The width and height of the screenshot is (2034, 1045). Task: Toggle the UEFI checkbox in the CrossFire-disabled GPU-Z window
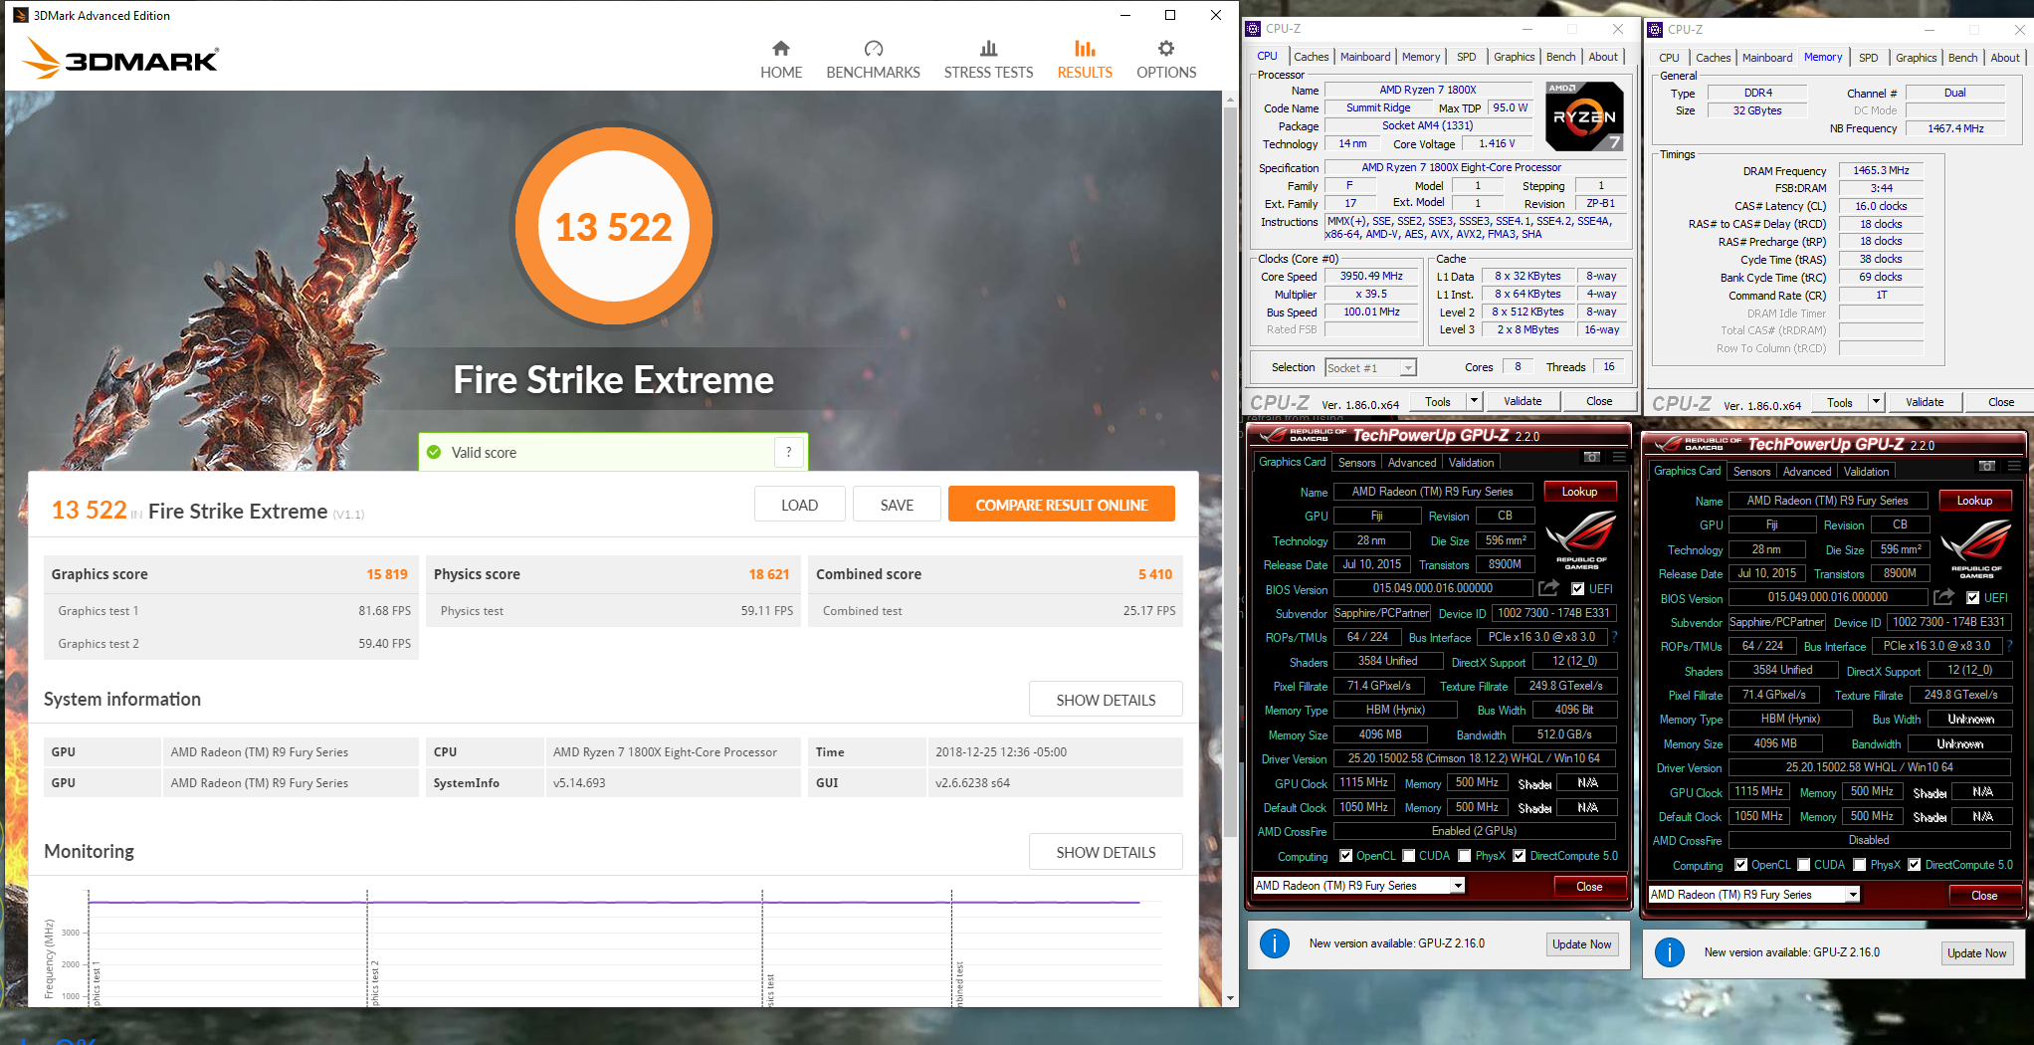point(1972,597)
